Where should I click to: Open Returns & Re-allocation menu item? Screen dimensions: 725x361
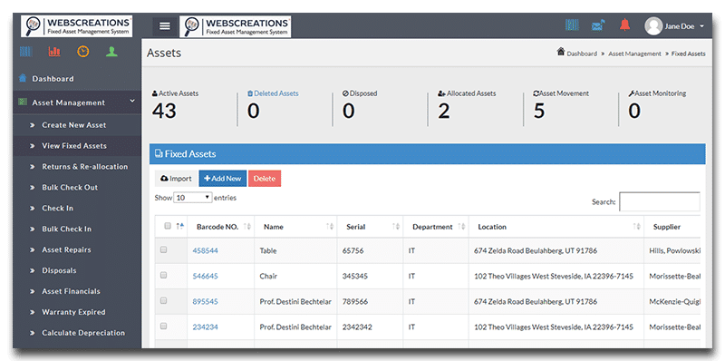coord(84,167)
